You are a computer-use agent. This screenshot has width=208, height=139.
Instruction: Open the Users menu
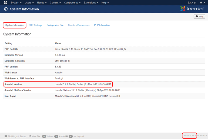[29, 2]
